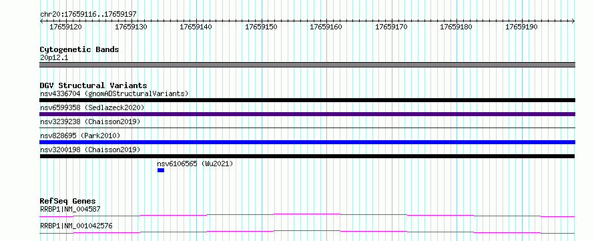Click ruler position 17659150

pos(261,27)
